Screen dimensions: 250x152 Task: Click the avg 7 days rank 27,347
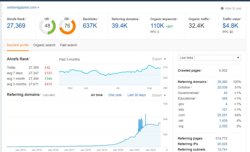(34, 73)
